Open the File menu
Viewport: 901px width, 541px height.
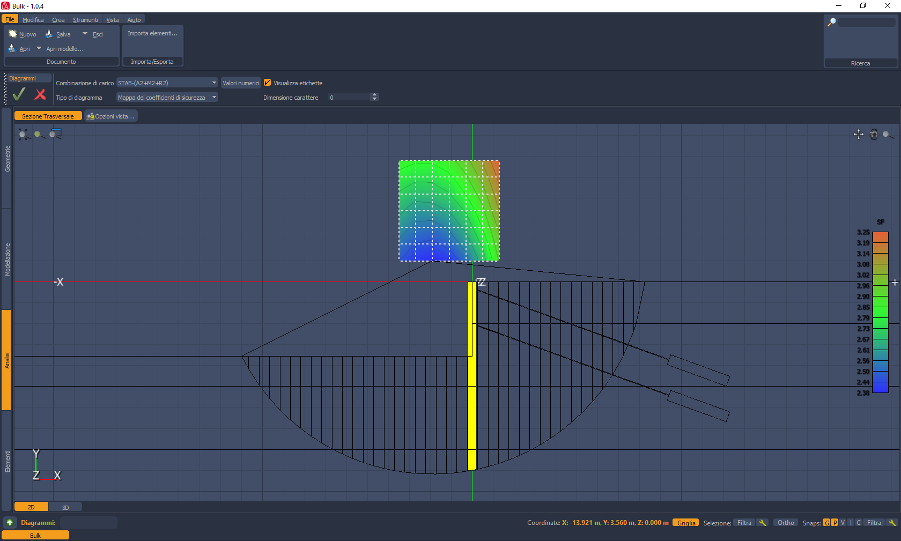click(10, 19)
